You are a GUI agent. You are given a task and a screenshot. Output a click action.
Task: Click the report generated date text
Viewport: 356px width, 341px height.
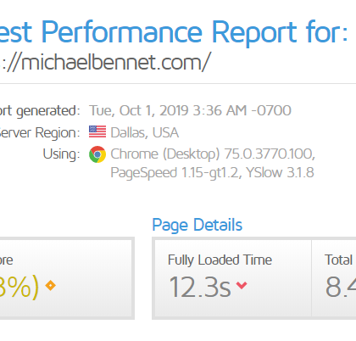(190, 110)
